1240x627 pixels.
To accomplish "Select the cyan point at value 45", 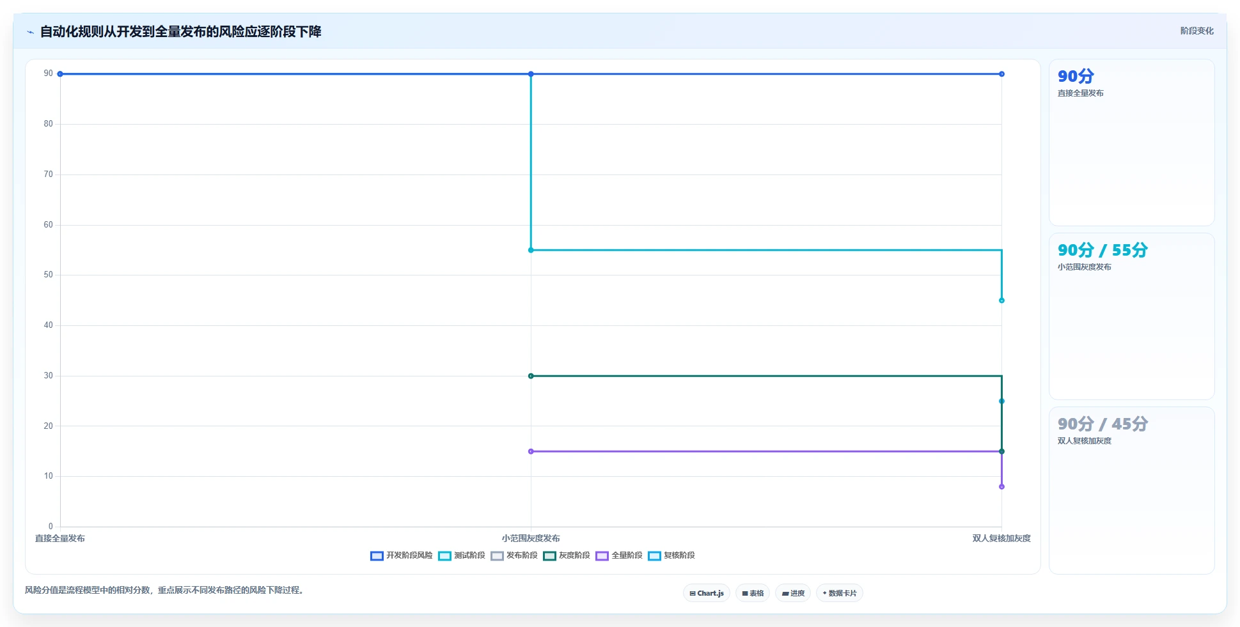I will [x=1001, y=300].
